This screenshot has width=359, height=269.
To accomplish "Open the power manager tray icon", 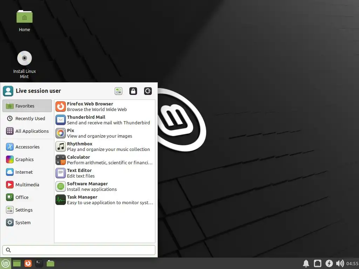I will [329, 263].
